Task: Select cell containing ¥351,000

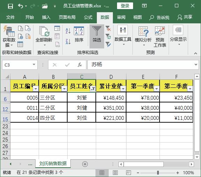Action: pos(111,108)
